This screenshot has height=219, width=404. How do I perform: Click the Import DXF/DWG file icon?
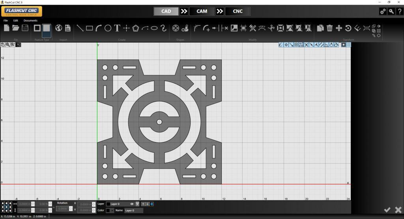pos(67,28)
